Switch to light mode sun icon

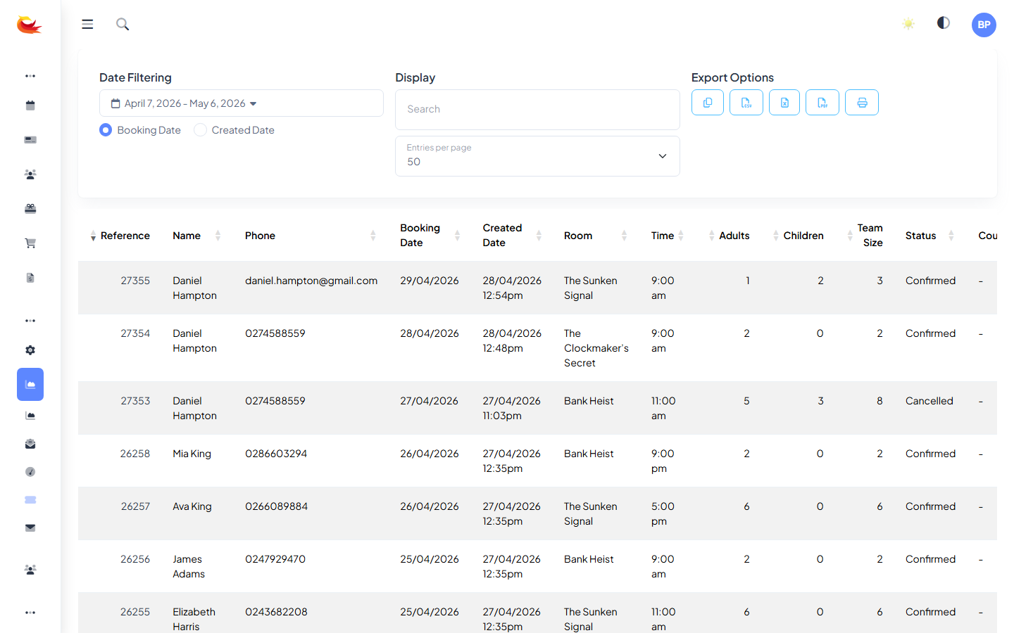tap(908, 24)
